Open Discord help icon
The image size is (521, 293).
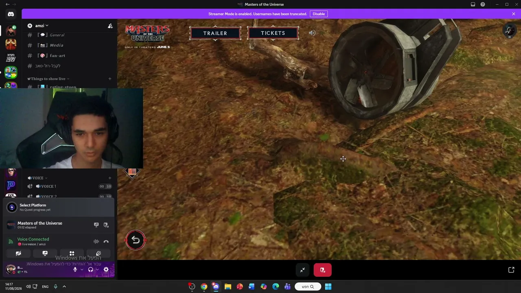(483, 4)
